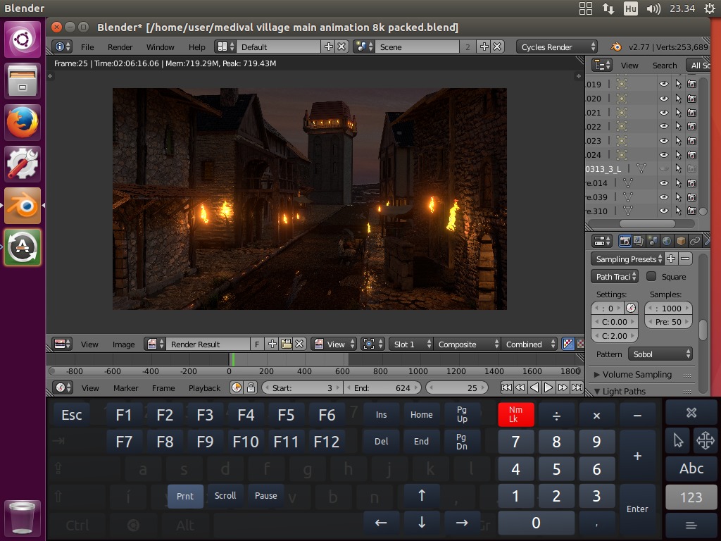Enable the Square Samples checkbox

(x=651, y=277)
